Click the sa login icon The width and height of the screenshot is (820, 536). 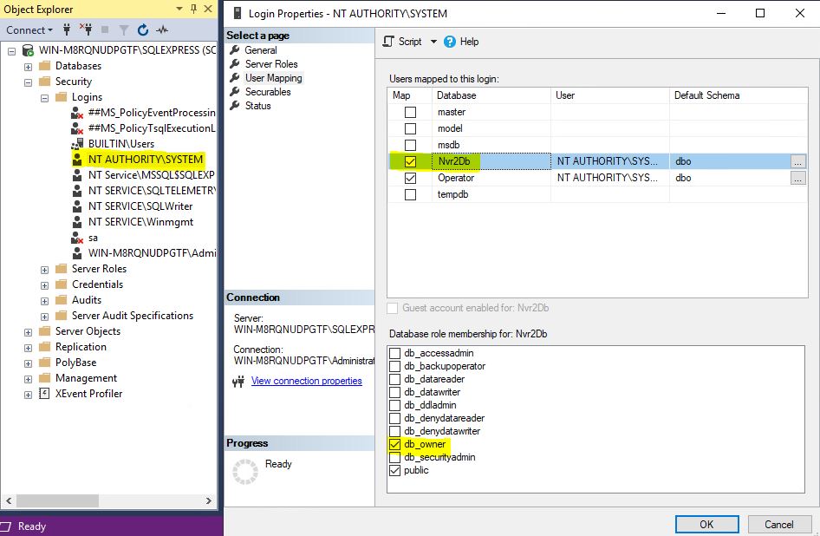(77, 238)
